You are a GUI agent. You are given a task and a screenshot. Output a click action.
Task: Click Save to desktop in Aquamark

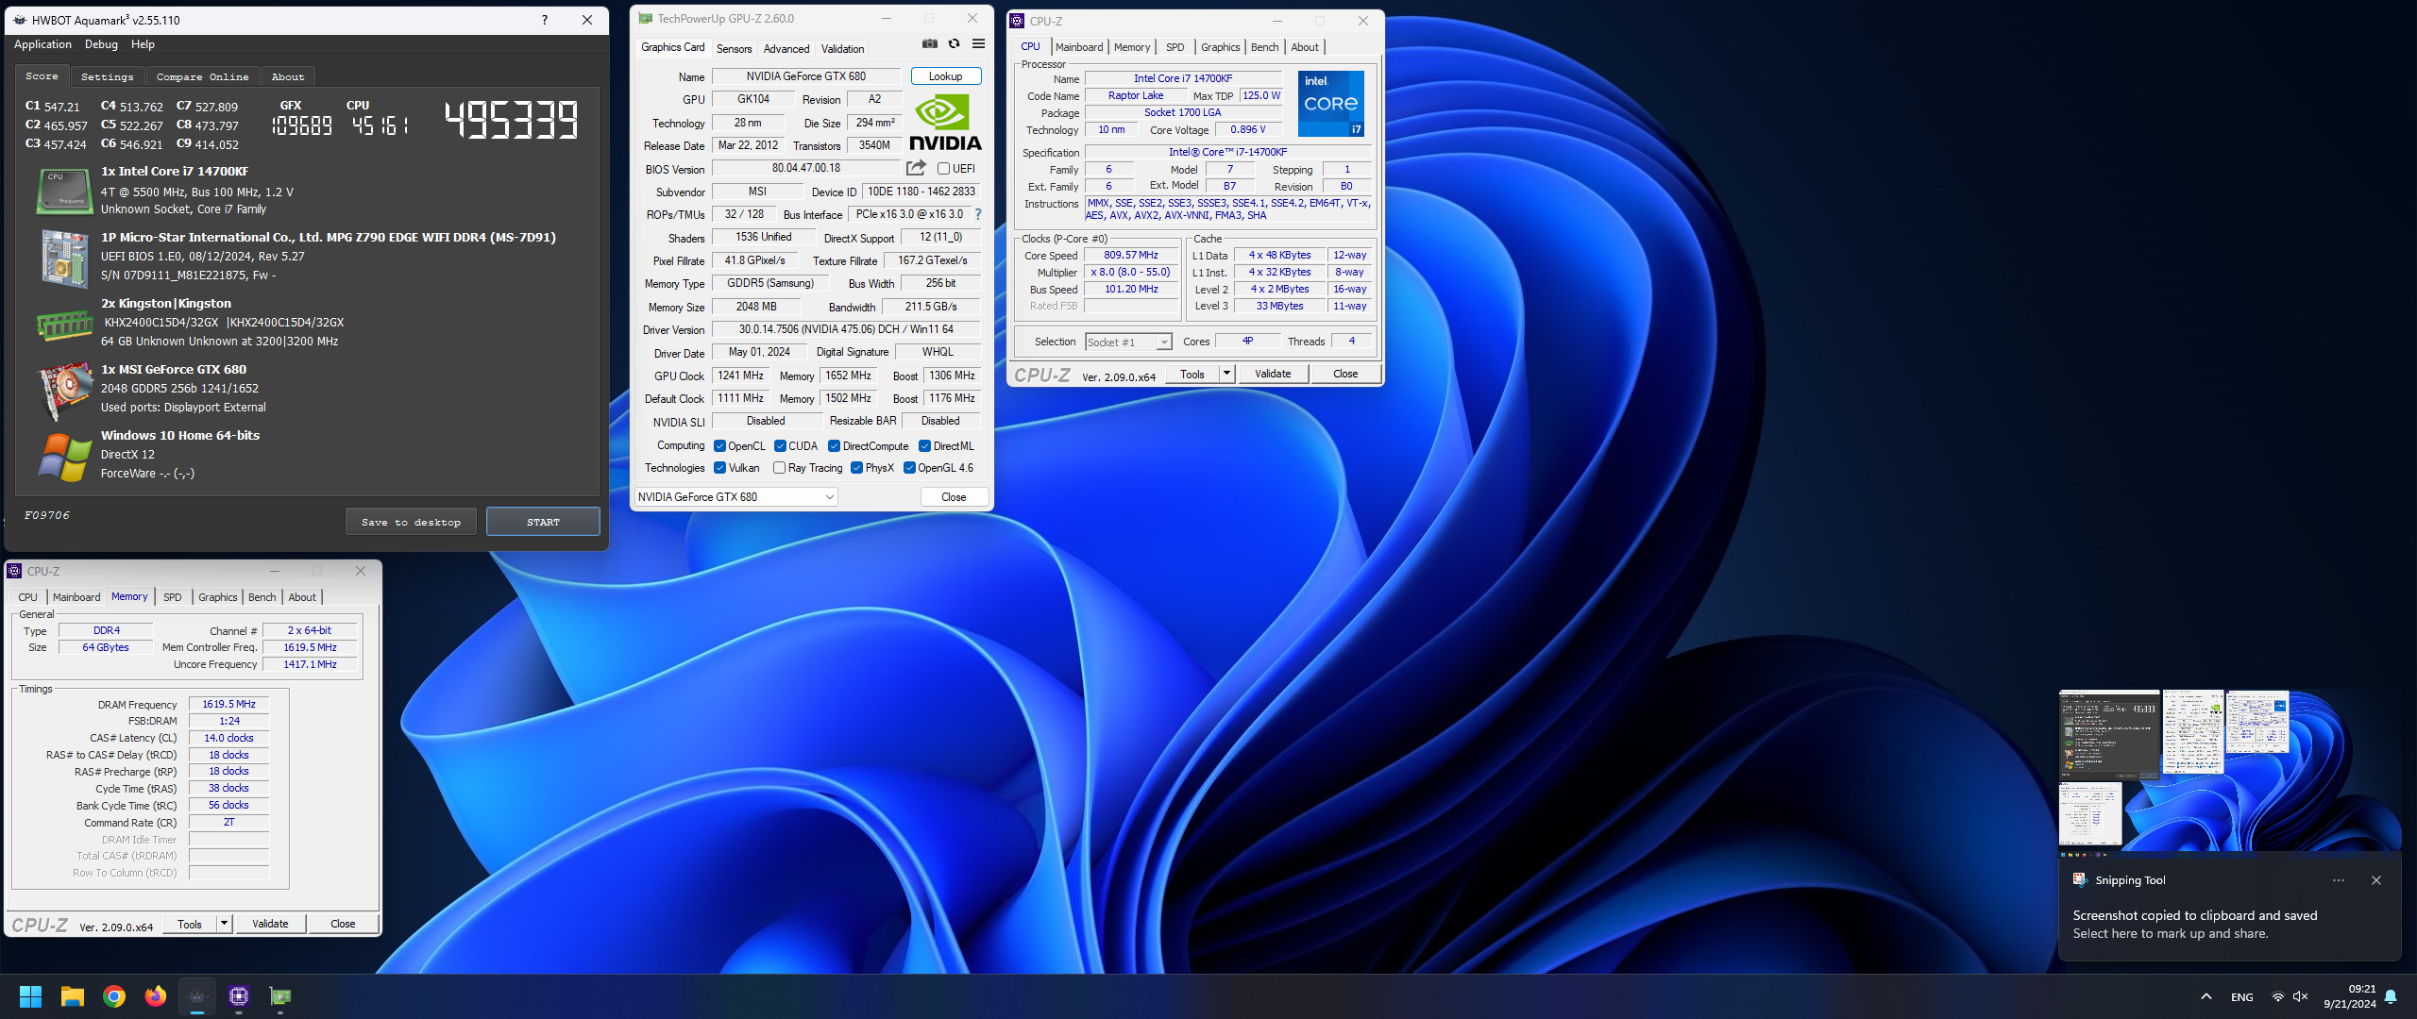tap(411, 522)
